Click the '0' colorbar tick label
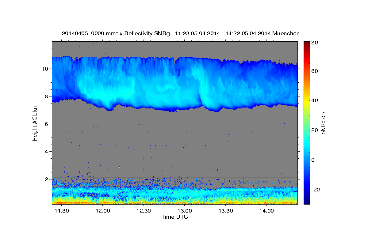368x245 pixels. click(313, 160)
